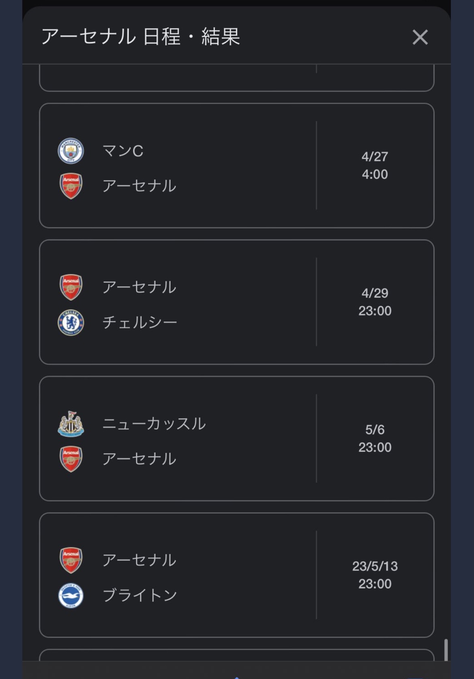The image size is (474, 679).
Task: Click the Brighton crest icon
Action: pos(71,595)
